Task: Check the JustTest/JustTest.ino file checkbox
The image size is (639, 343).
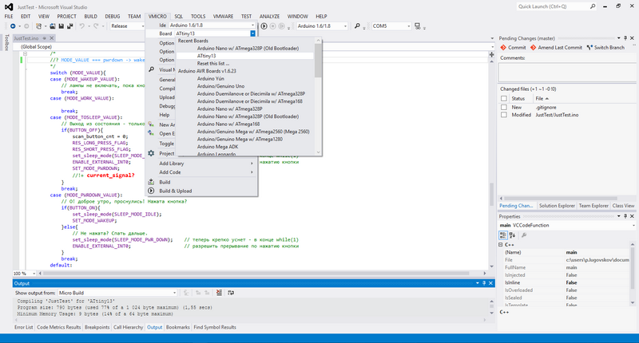Action: pos(503,115)
